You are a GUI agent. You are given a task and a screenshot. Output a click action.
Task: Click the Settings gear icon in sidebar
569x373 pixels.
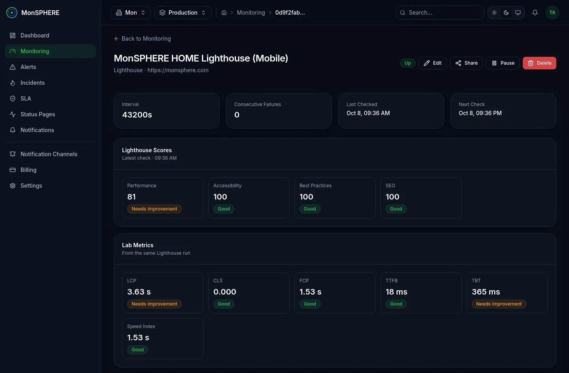13,186
